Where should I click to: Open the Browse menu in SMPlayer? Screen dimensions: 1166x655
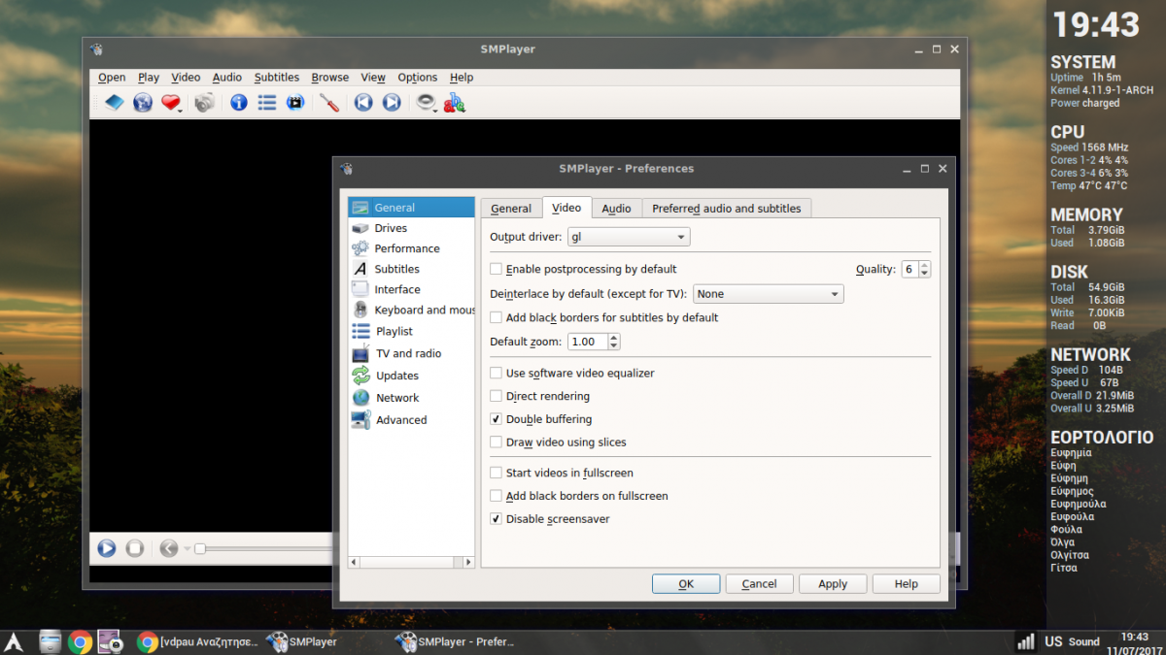pyautogui.click(x=330, y=78)
